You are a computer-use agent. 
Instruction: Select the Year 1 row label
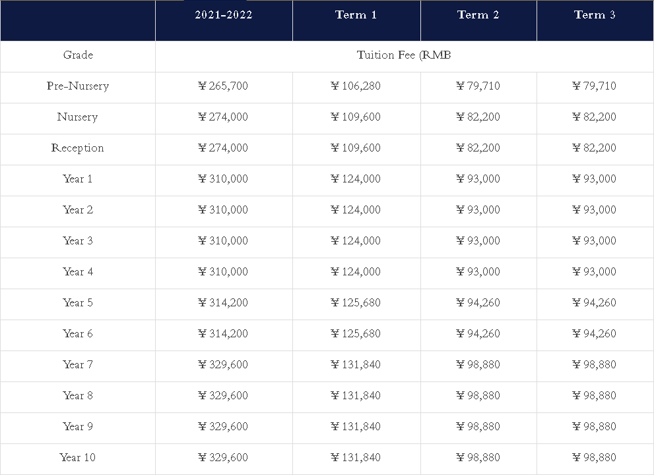[x=78, y=179]
